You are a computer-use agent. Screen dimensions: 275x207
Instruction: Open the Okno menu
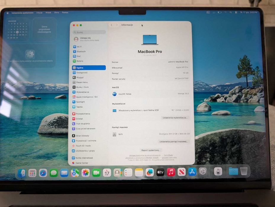pyautogui.click(x=57, y=13)
